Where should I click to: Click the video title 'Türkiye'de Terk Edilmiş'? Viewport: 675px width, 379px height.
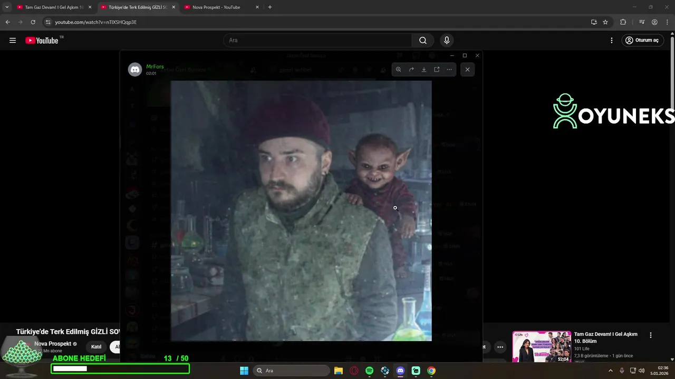click(x=68, y=332)
